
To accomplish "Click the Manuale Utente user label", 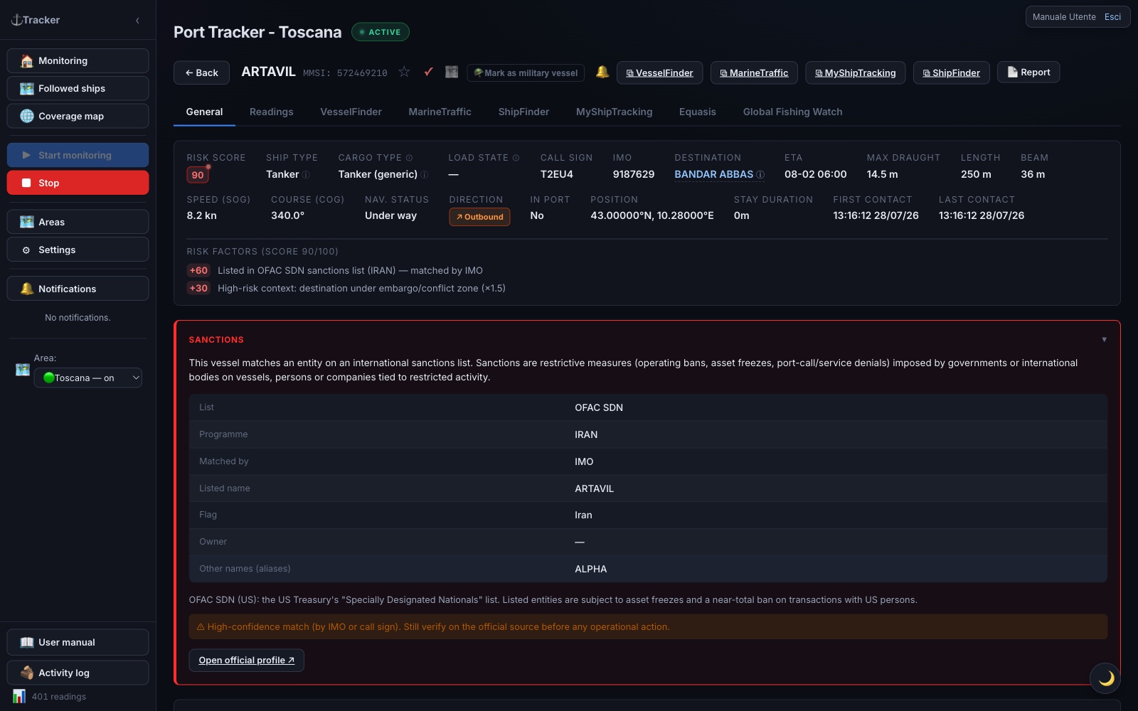I will click(x=1064, y=17).
